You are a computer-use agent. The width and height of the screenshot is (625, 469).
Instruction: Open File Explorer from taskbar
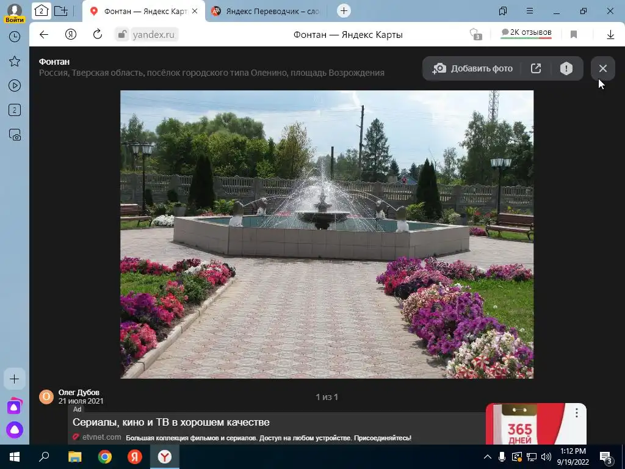pyautogui.click(x=74, y=457)
